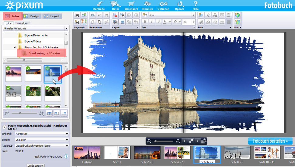Click the info icon beside Porto & Verpackung
This screenshot has height=167, width=295.
66,156
